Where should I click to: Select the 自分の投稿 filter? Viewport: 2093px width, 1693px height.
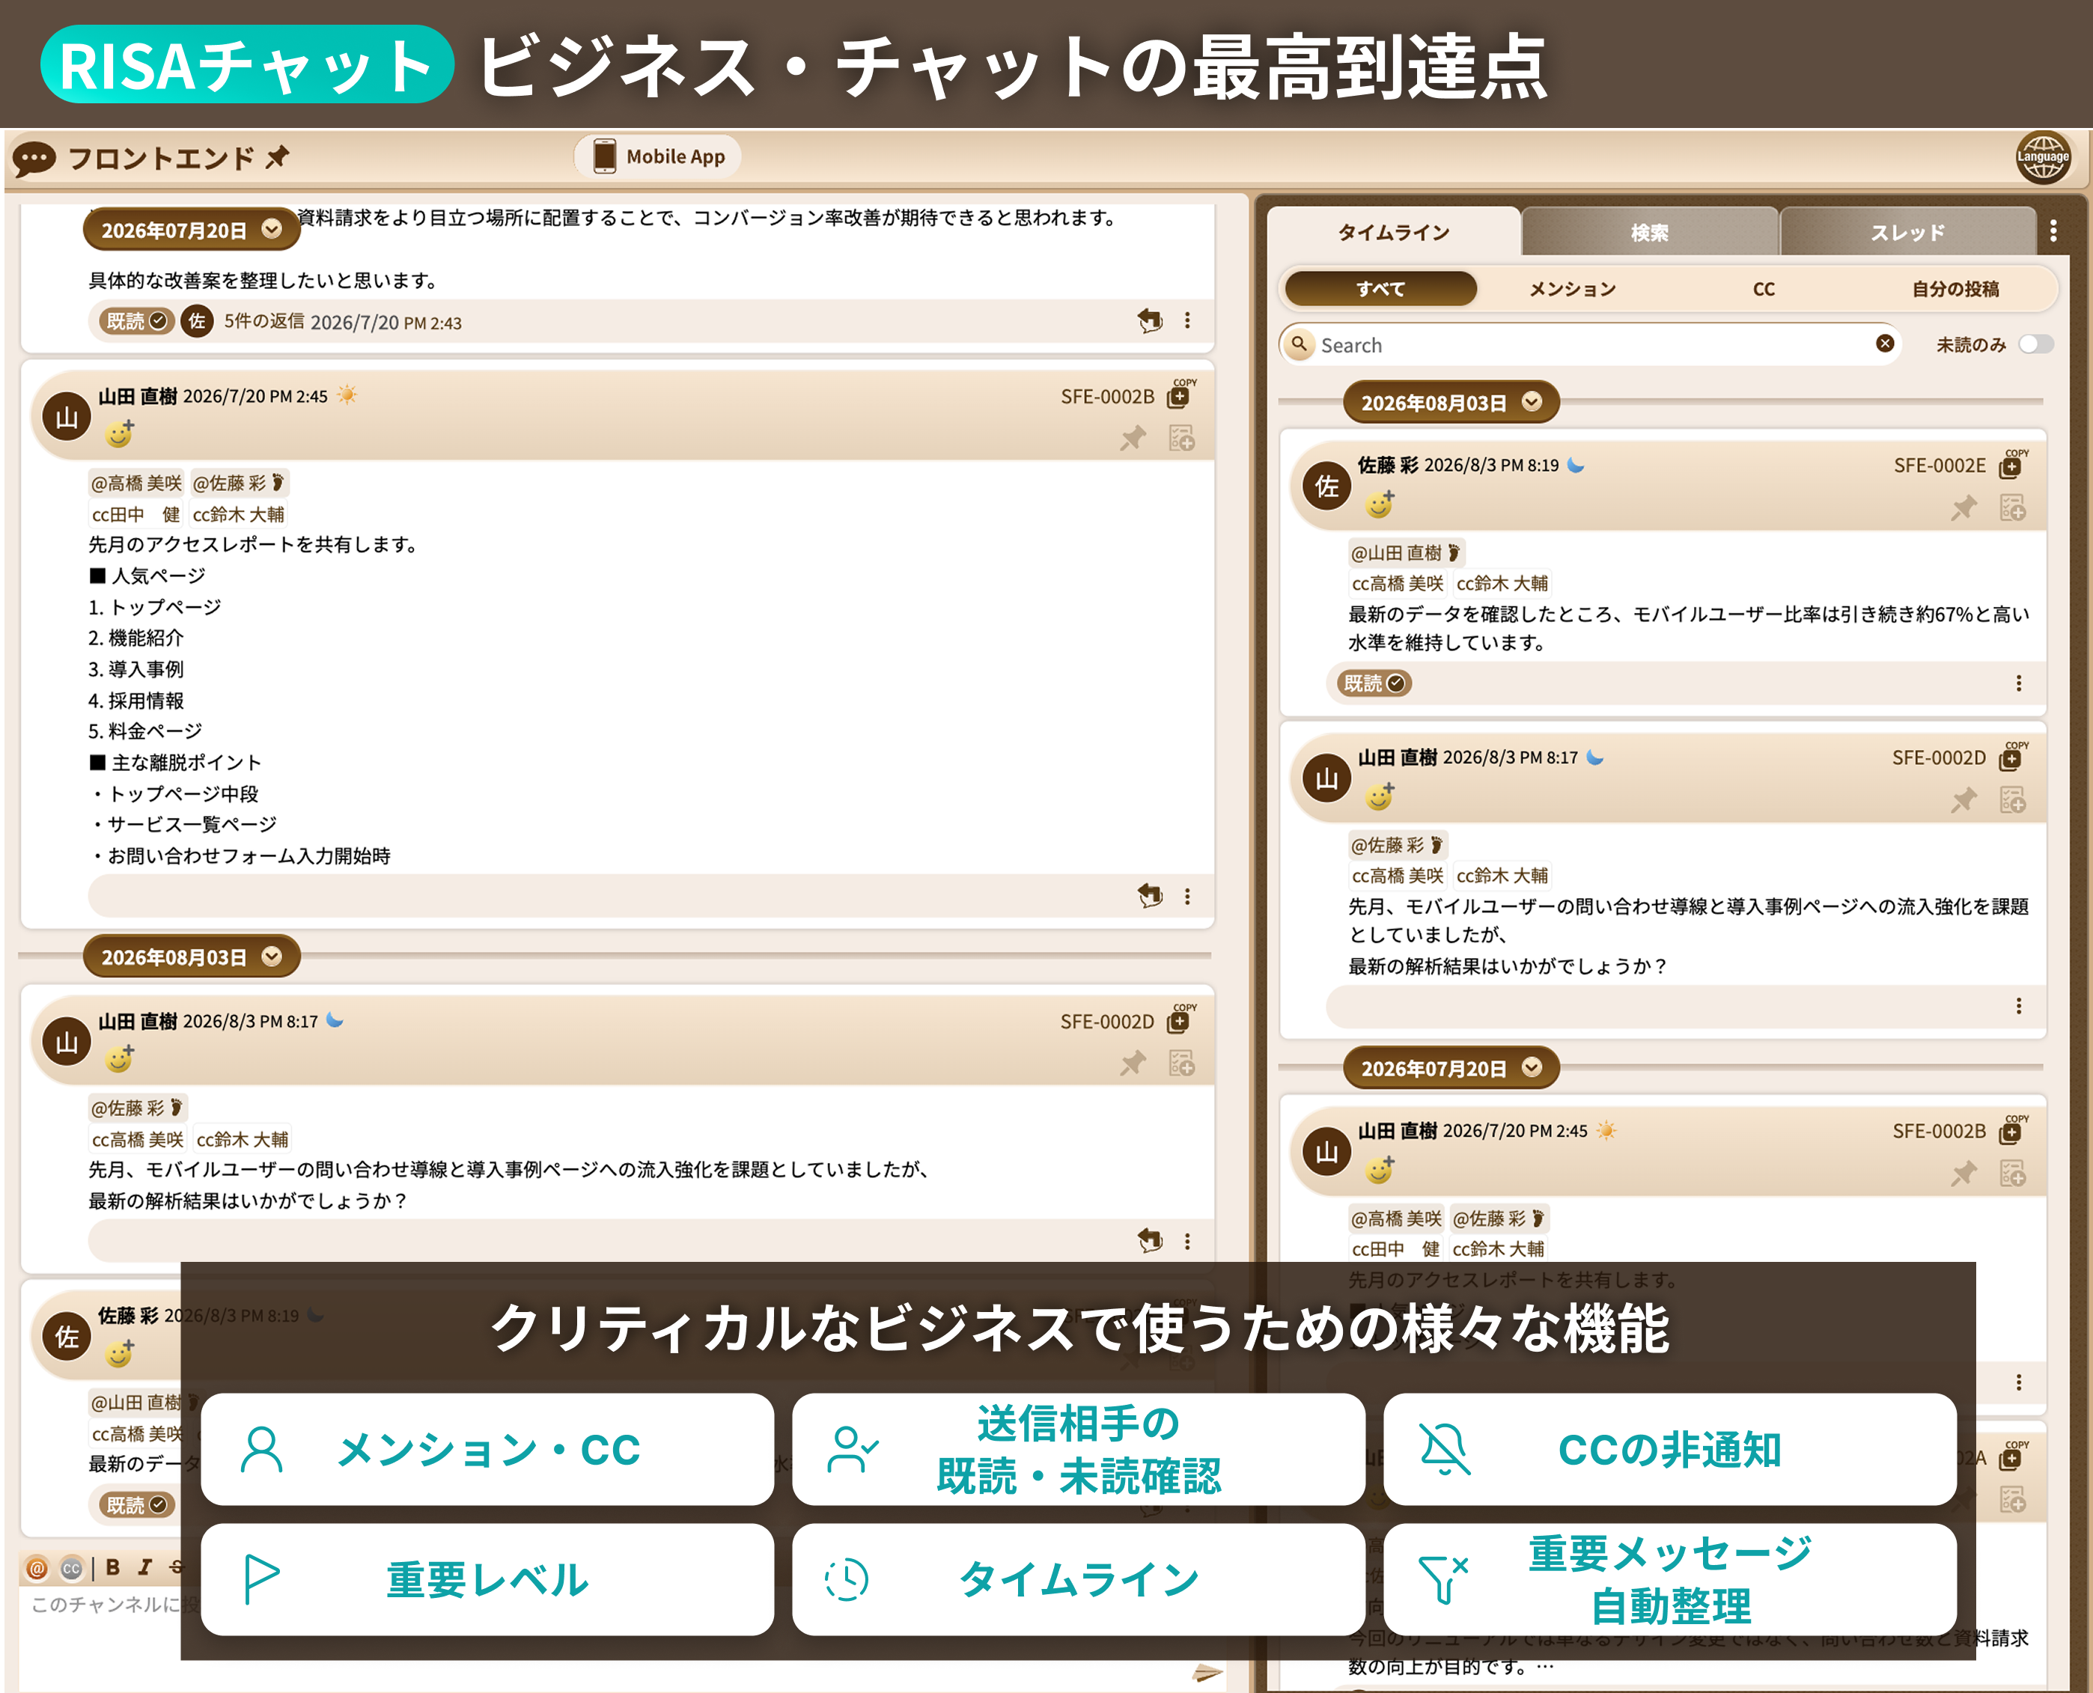(1955, 289)
